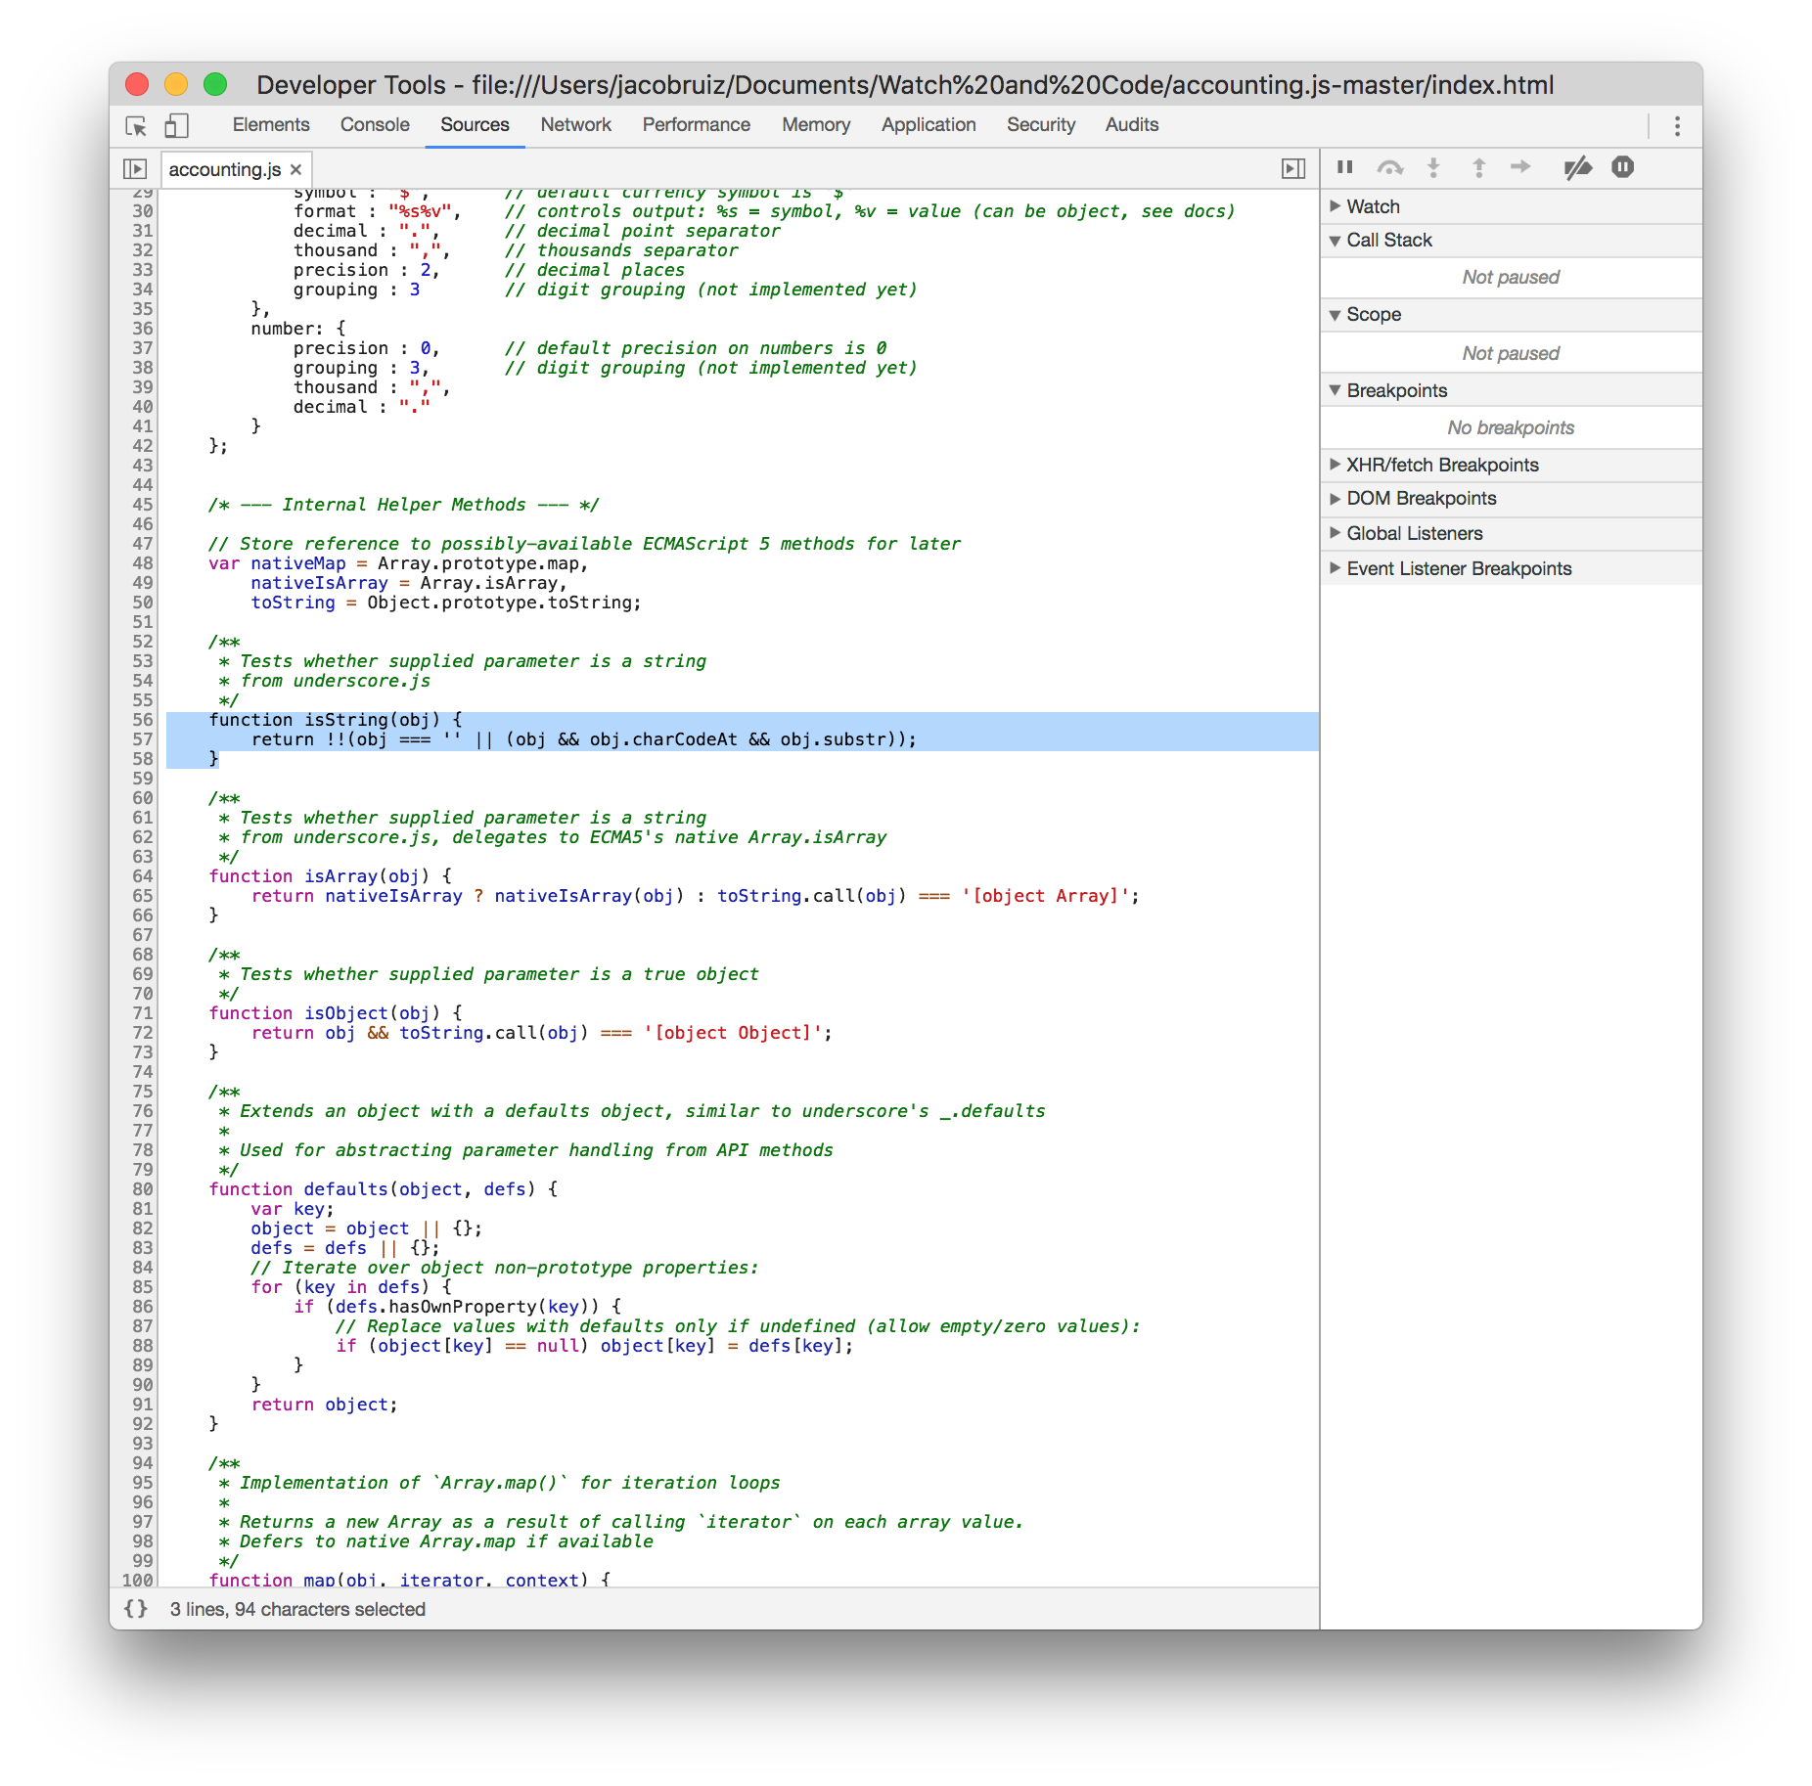Open the Audits tab
Image resolution: width=1812 pixels, height=1786 pixels.
(x=1132, y=125)
